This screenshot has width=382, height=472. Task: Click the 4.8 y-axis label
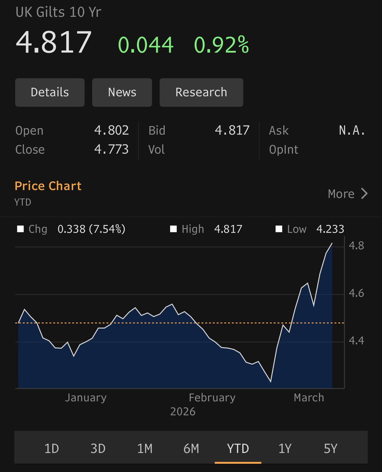[356, 246]
